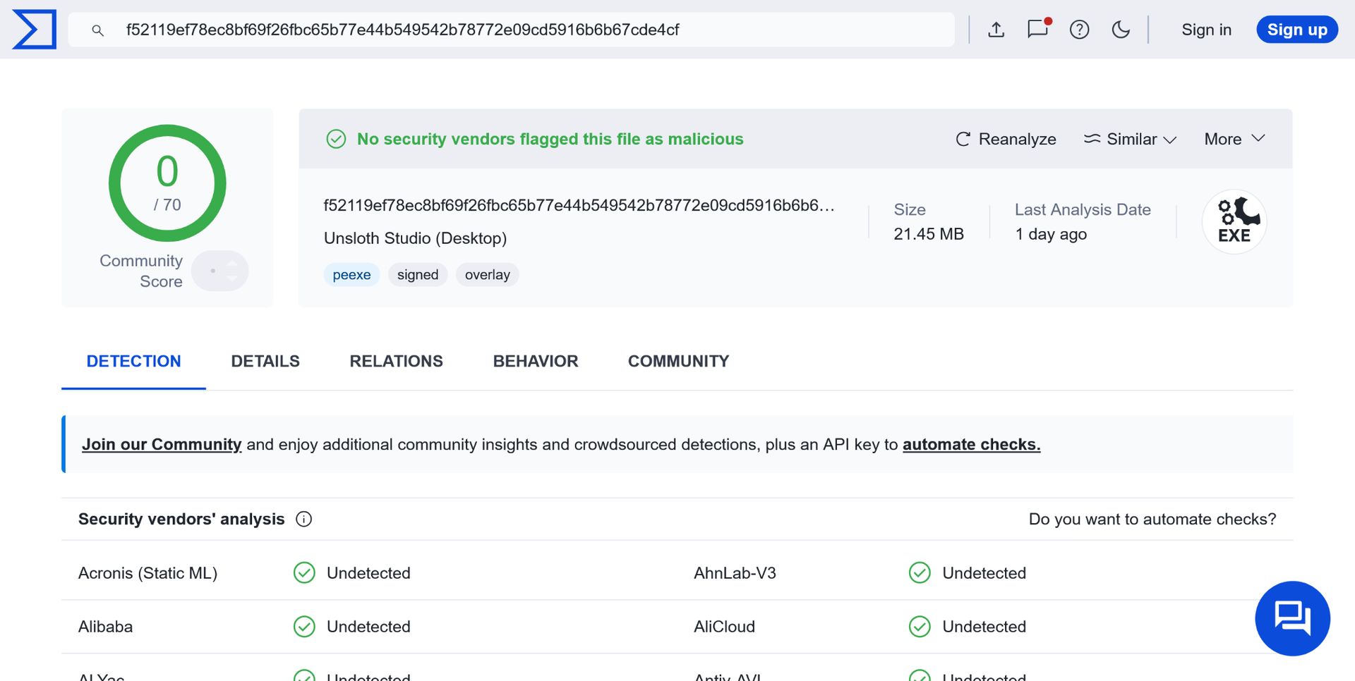Viewport: 1355px width, 681px height.
Task: Click AhnLab-V3 Undetected checkmark icon
Action: tap(920, 573)
